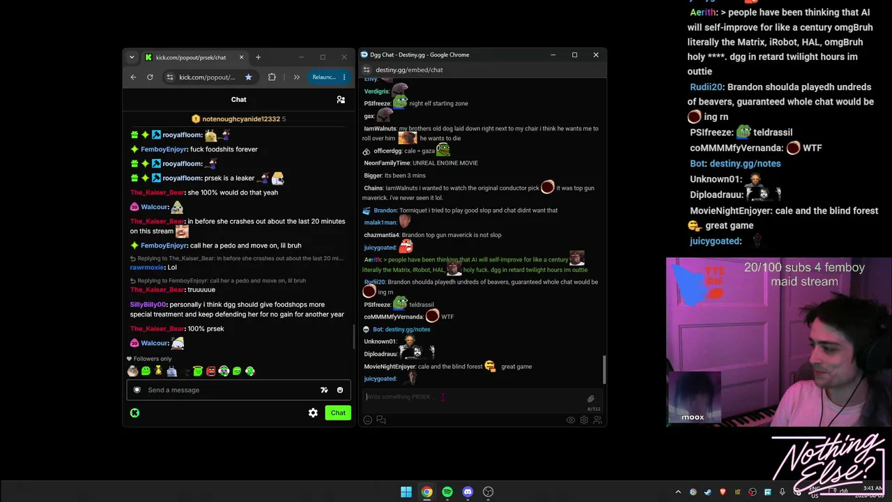Open a new tab in Kick browser window
The width and height of the screenshot is (892, 502).
coord(258,57)
